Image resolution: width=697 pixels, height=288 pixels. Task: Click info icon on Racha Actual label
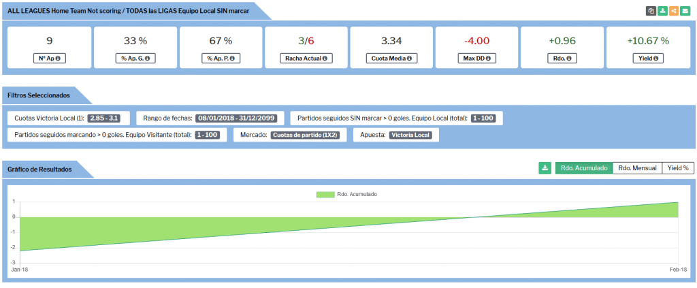pyautogui.click(x=325, y=59)
